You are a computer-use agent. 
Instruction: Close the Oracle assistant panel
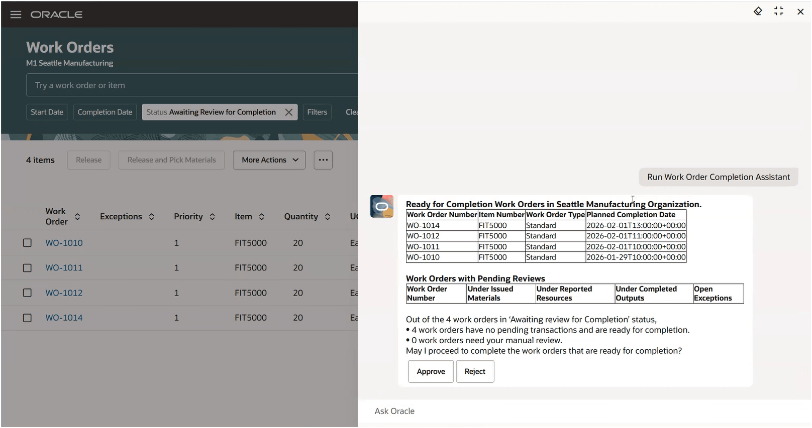pyautogui.click(x=800, y=12)
